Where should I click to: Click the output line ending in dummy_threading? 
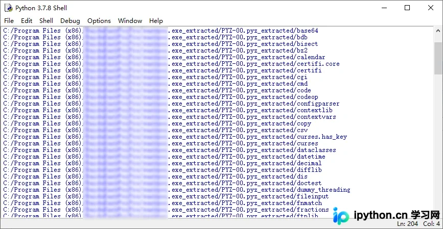(x=177, y=190)
